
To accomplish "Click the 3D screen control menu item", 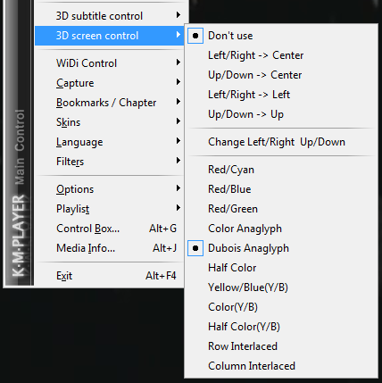I will pyautogui.click(x=110, y=36).
